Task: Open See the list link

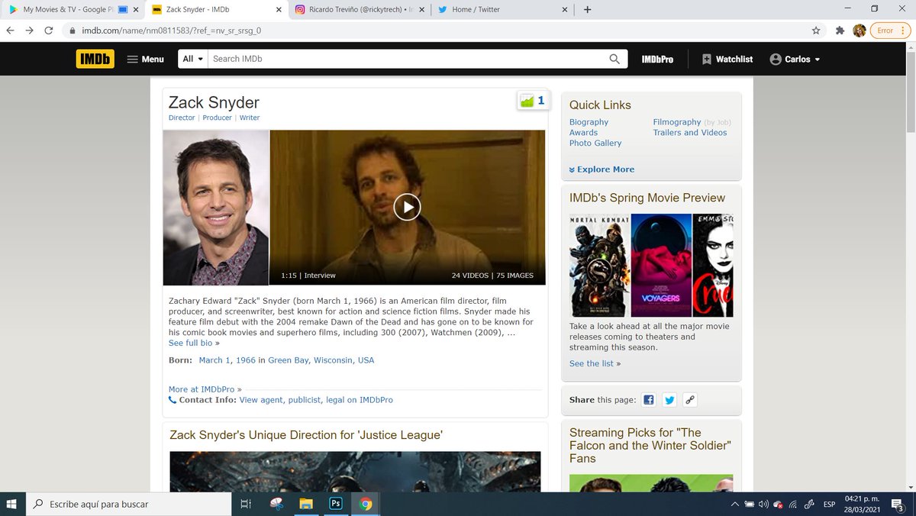Action: tap(592, 364)
